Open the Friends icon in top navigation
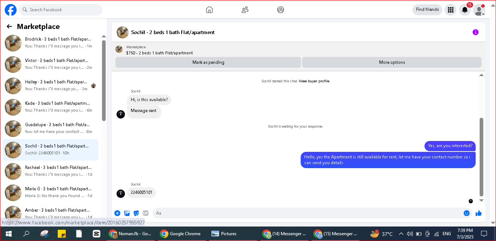 [x=245, y=10]
